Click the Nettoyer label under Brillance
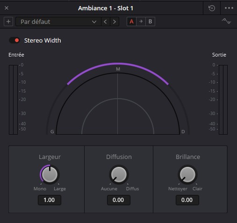This screenshot has width=237, height=223. 178,189
